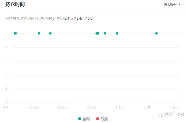
Task: Open the @…mk watermark username
Action: (x=174, y=114)
